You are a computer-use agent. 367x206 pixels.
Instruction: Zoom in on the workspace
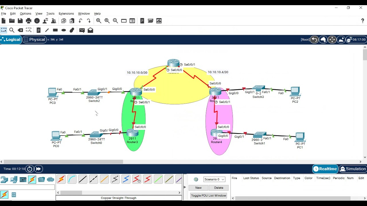99,21
